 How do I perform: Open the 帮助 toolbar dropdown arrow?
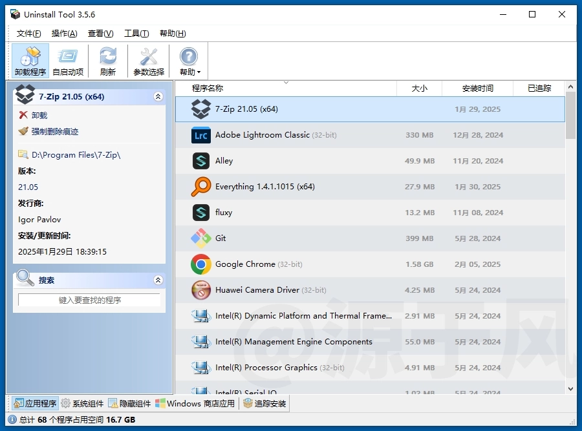[199, 72]
